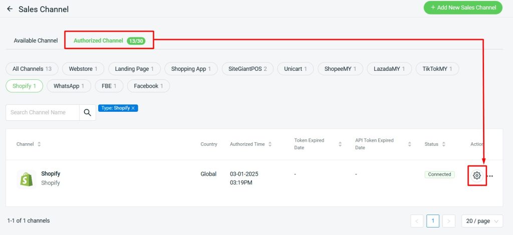Sort by Authorized Time column
The width and height of the screenshot is (513, 235).
tap(270, 144)
